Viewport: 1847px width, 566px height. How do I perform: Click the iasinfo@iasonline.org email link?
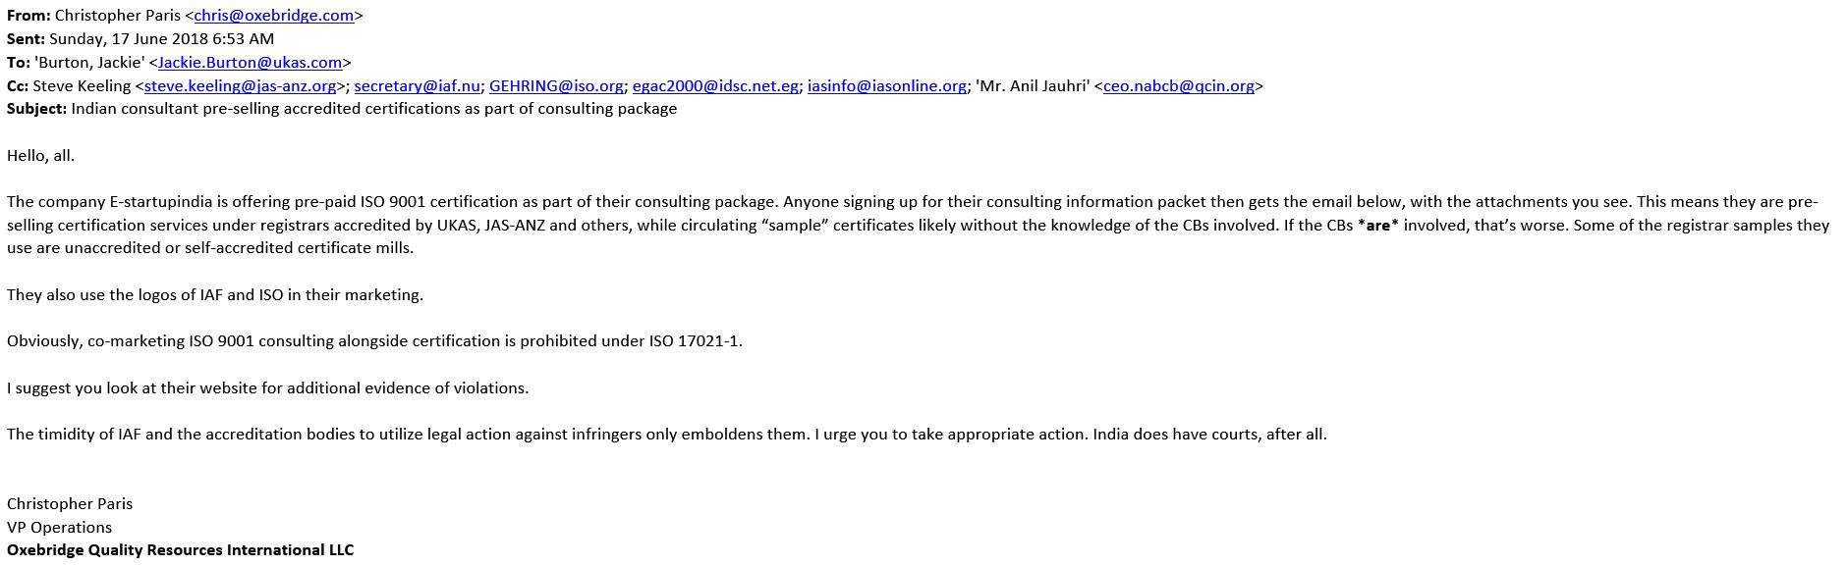(886, 86)
